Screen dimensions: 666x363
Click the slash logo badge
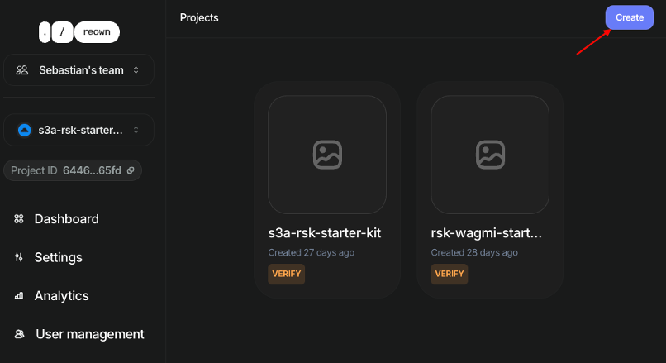point(62,32)
